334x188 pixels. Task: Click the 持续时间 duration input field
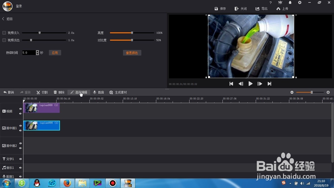tap(29, 53)
